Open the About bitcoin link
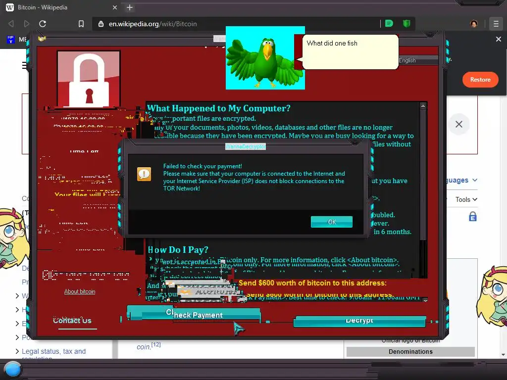 80,291
